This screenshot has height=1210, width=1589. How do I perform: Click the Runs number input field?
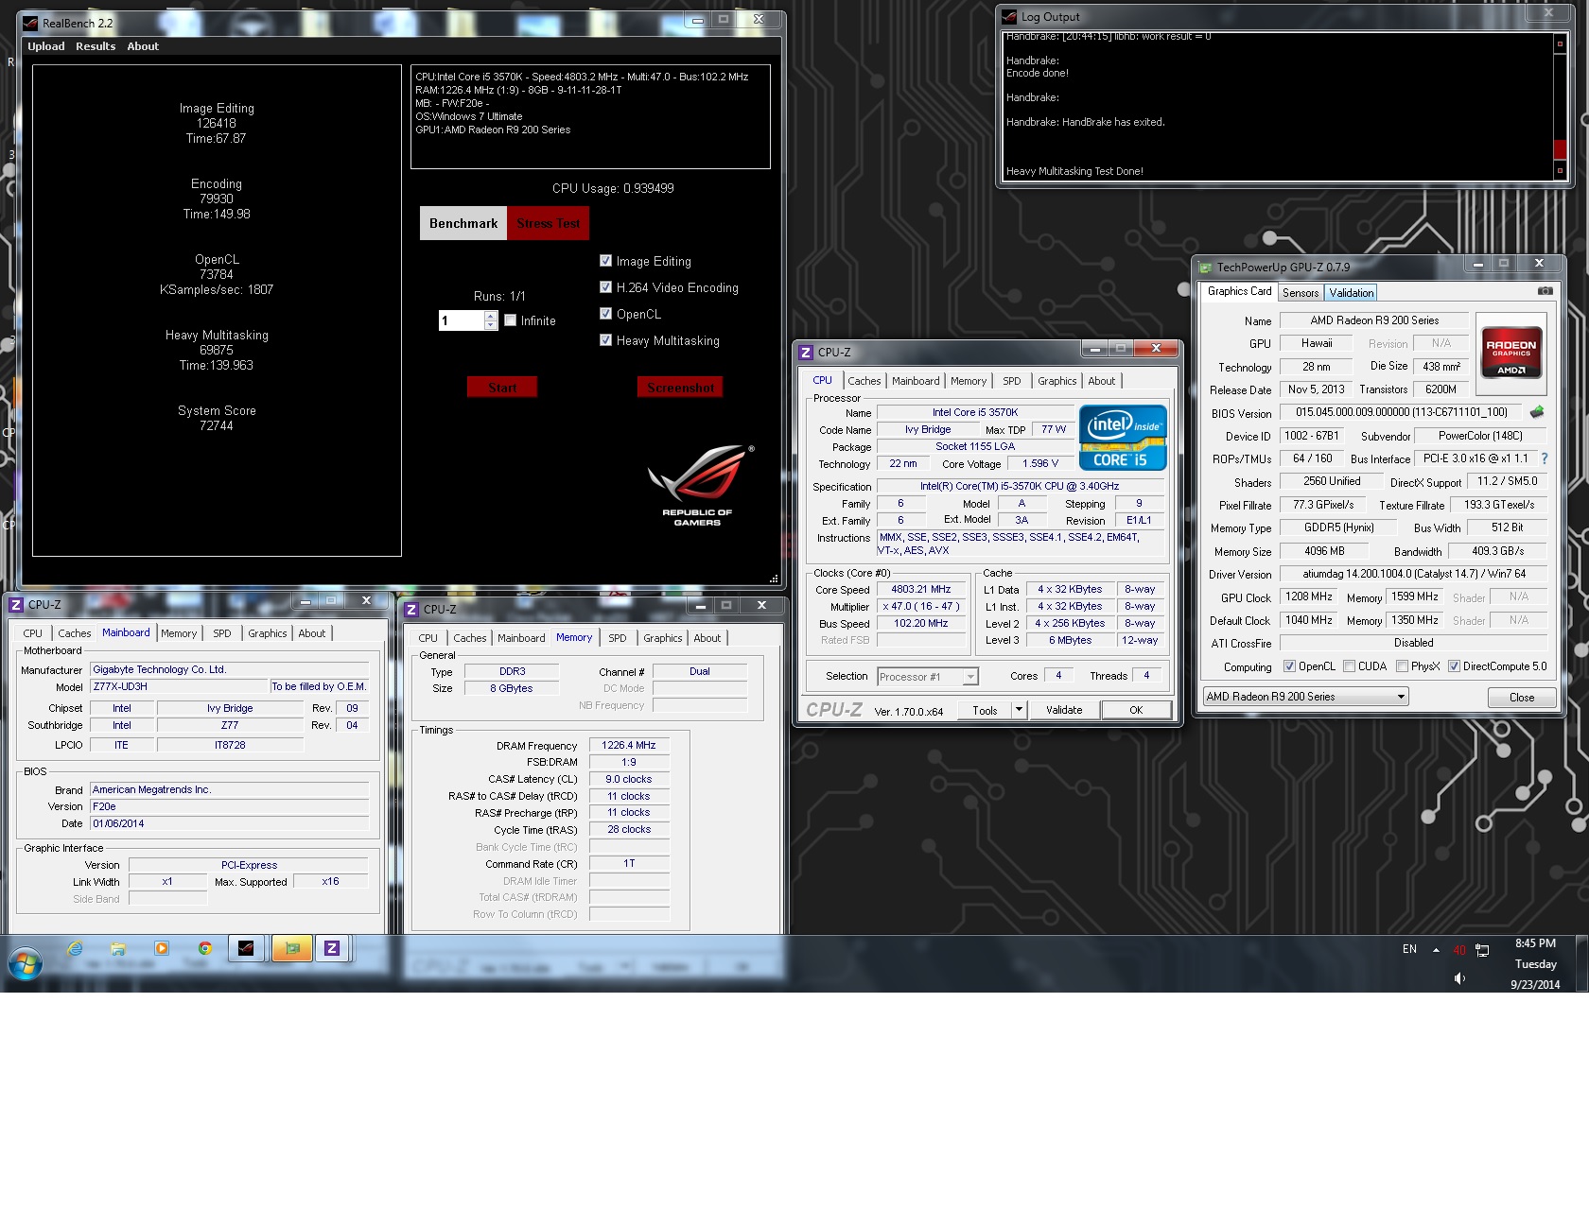[x=462, y=320]
